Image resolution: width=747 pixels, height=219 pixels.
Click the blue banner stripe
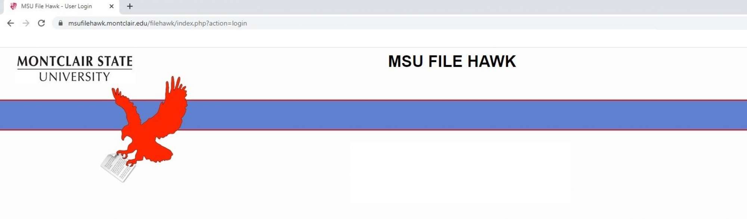[x=448, y=115]
